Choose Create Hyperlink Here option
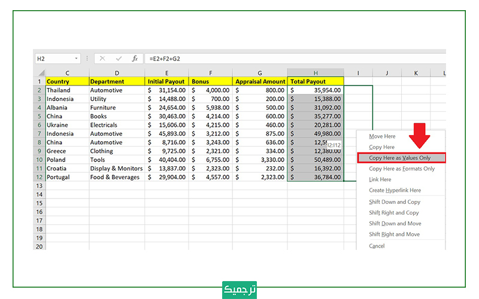Viewport: 479px width, 299px height. [395, 190]
